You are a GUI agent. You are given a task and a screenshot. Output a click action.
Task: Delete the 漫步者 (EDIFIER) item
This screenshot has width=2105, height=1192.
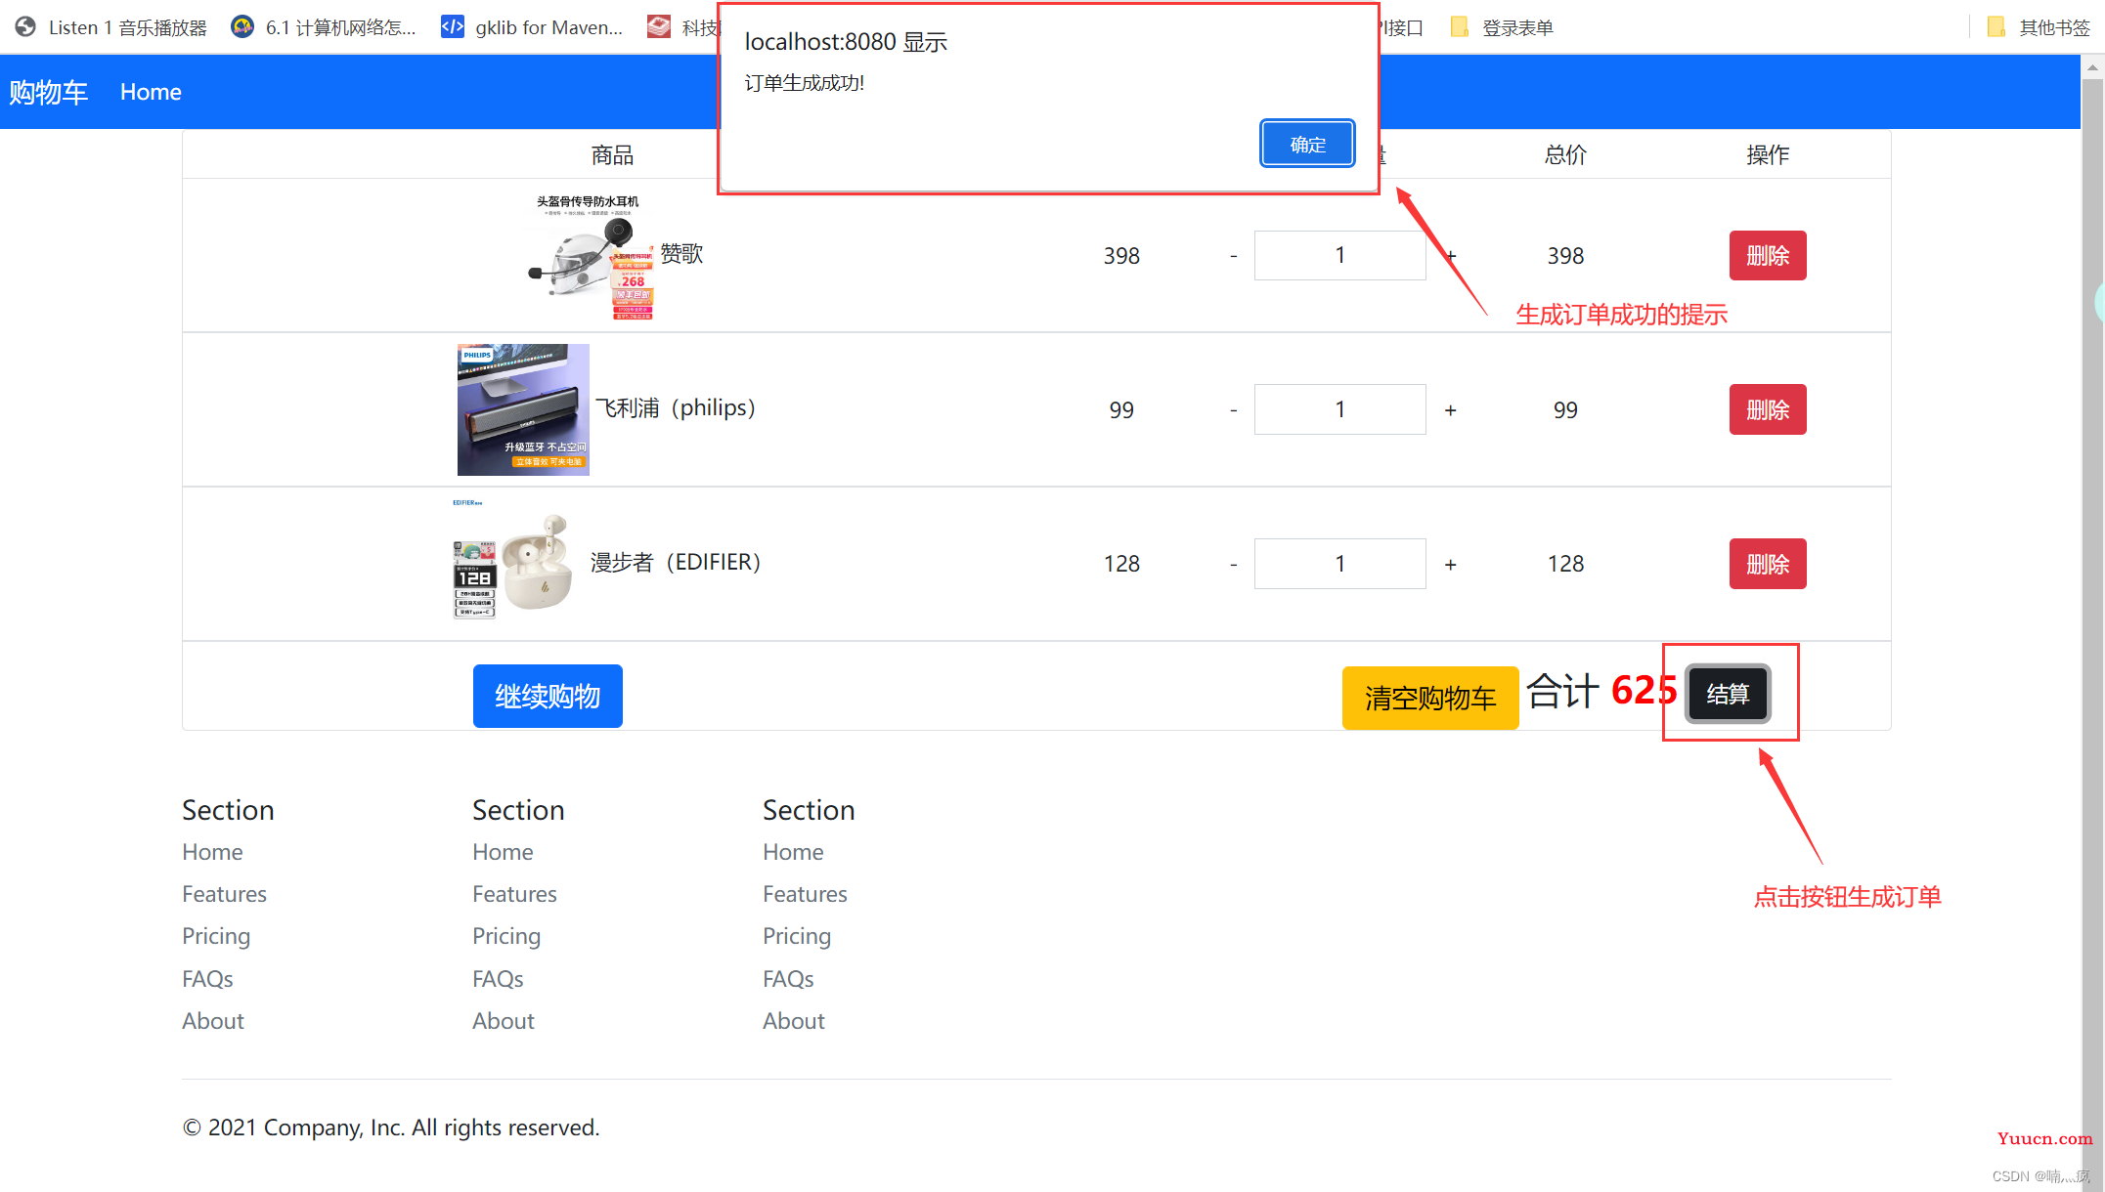[x=1767, y=564]
